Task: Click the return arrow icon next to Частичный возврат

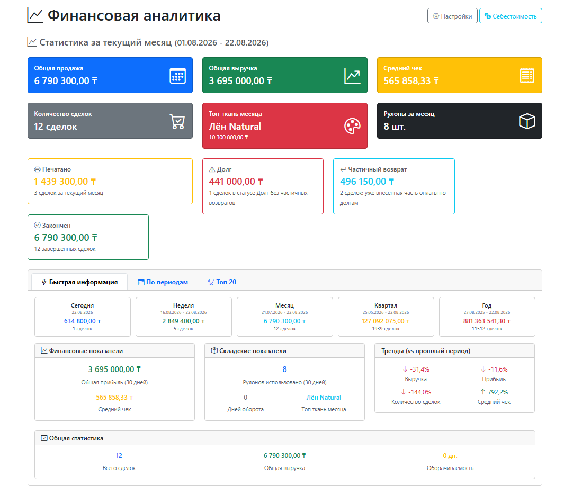Action: [x=343, y=169]
